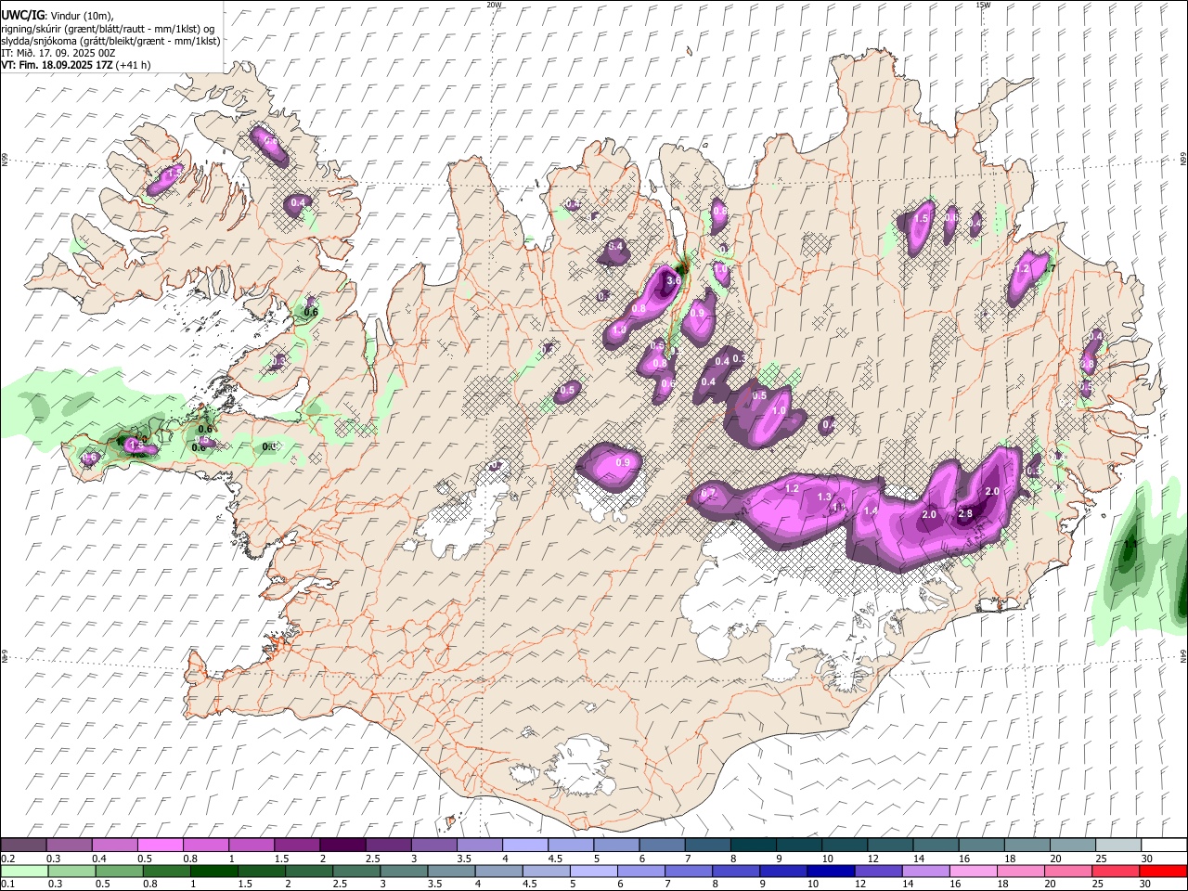Click the '(+41 h)' forecast offset text
This screenshot has height=891, width=1188.
(133, 65)
